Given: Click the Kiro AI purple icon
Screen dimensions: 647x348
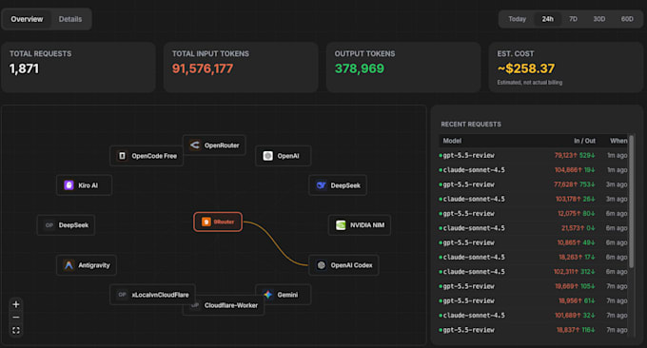Looking at the screenshot, I should coord(69,185).
